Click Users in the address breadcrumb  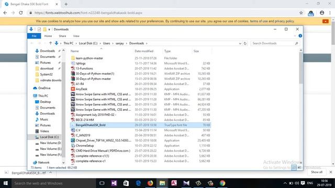click(106, 43)
